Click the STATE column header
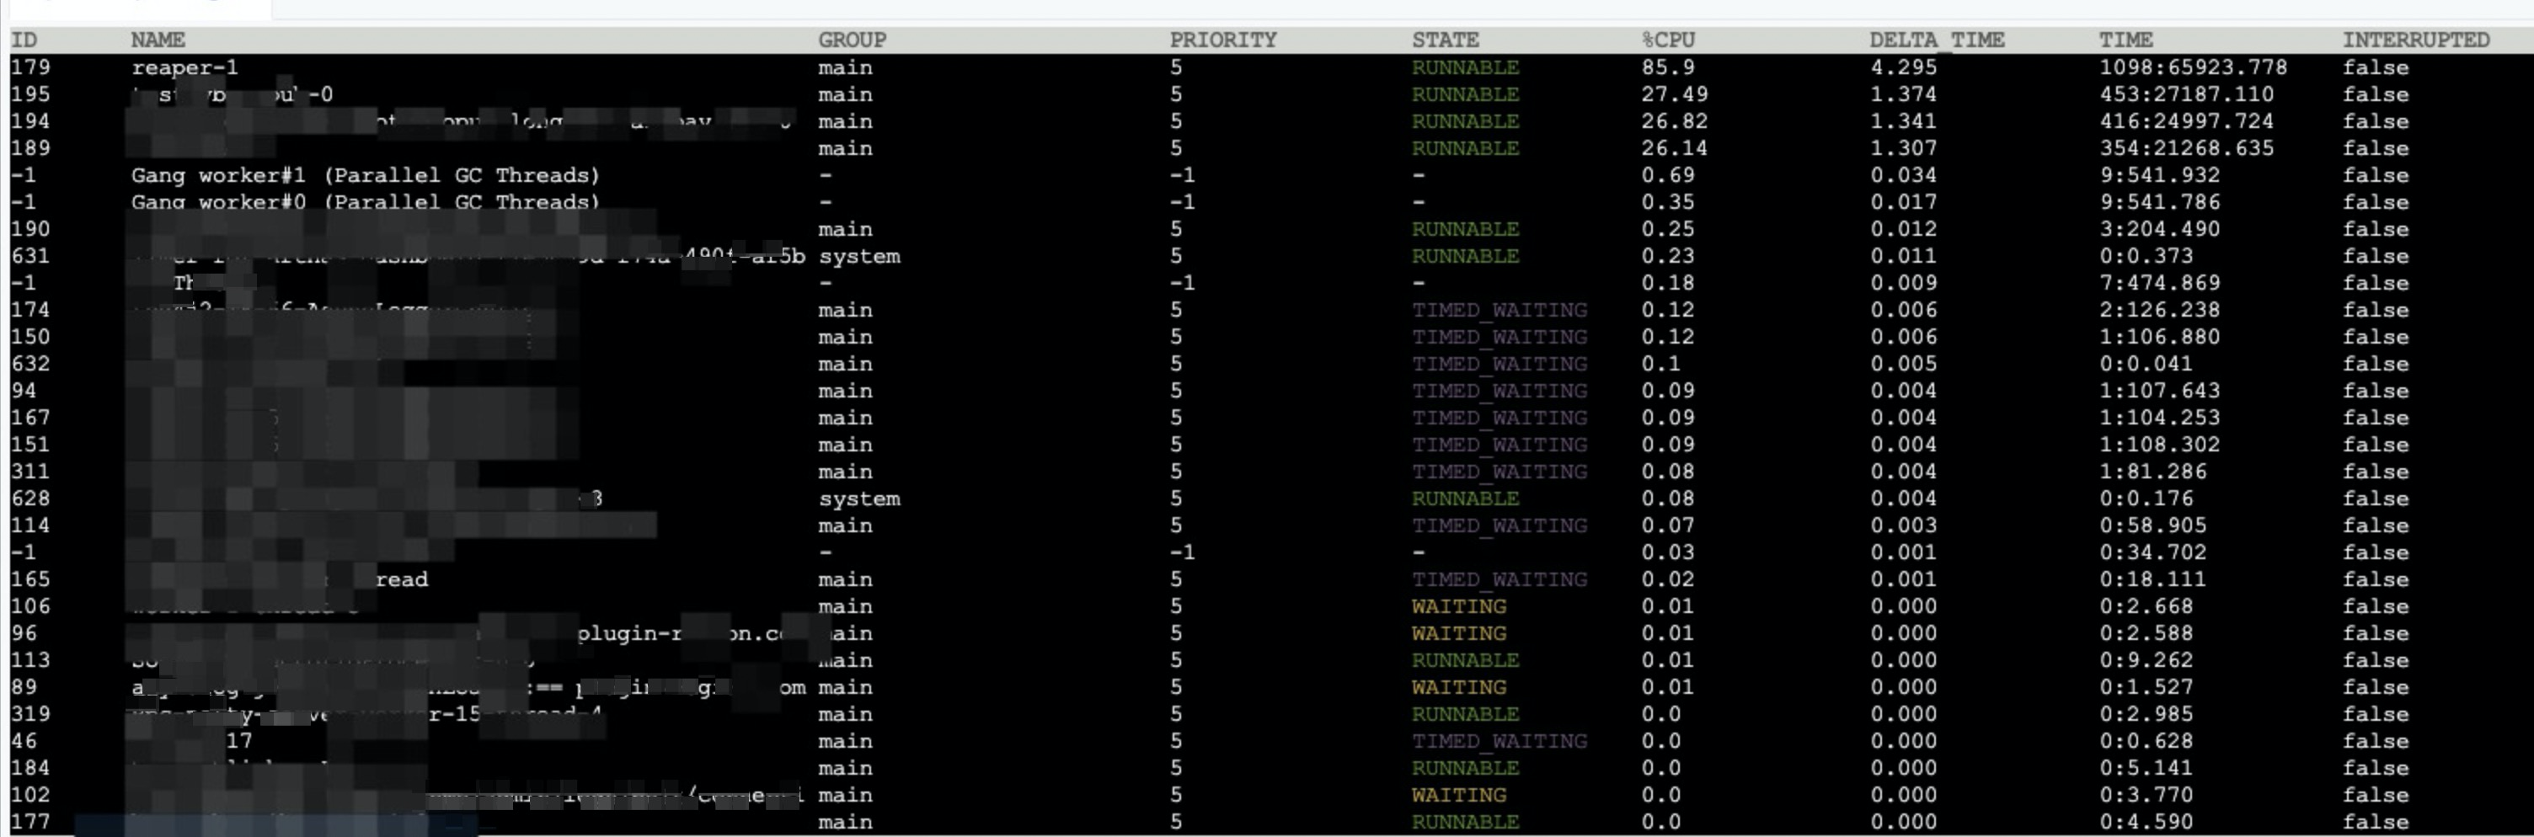This screenshot has height=837, width=2534. tap(1445, 40)
